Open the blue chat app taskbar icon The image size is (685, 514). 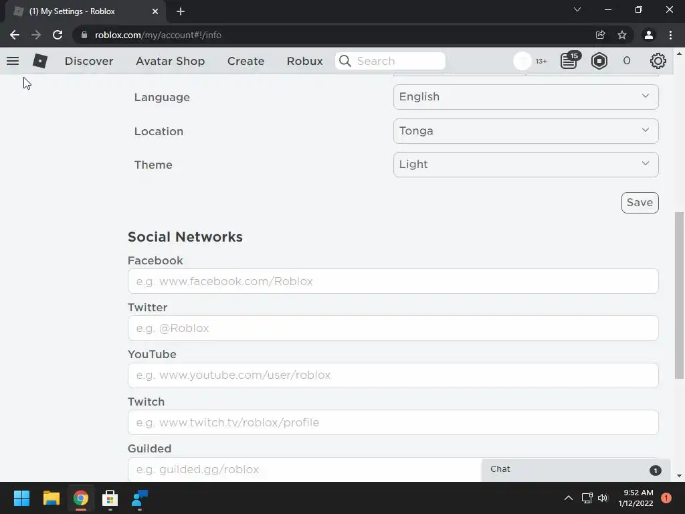point(140,498)
